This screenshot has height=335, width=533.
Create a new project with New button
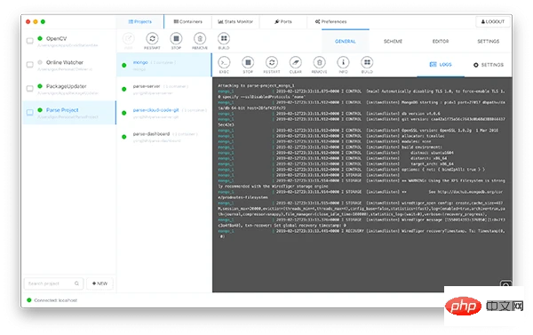coord(99,283)
